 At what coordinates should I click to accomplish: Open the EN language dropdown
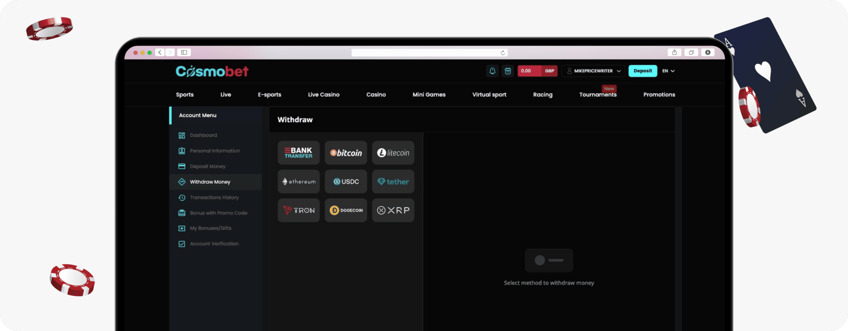pyautogui.click(x=669, y=71)
